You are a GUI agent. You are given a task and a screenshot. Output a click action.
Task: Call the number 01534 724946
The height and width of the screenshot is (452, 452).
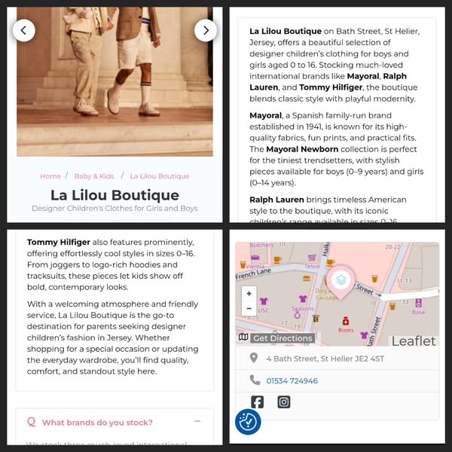292,380
